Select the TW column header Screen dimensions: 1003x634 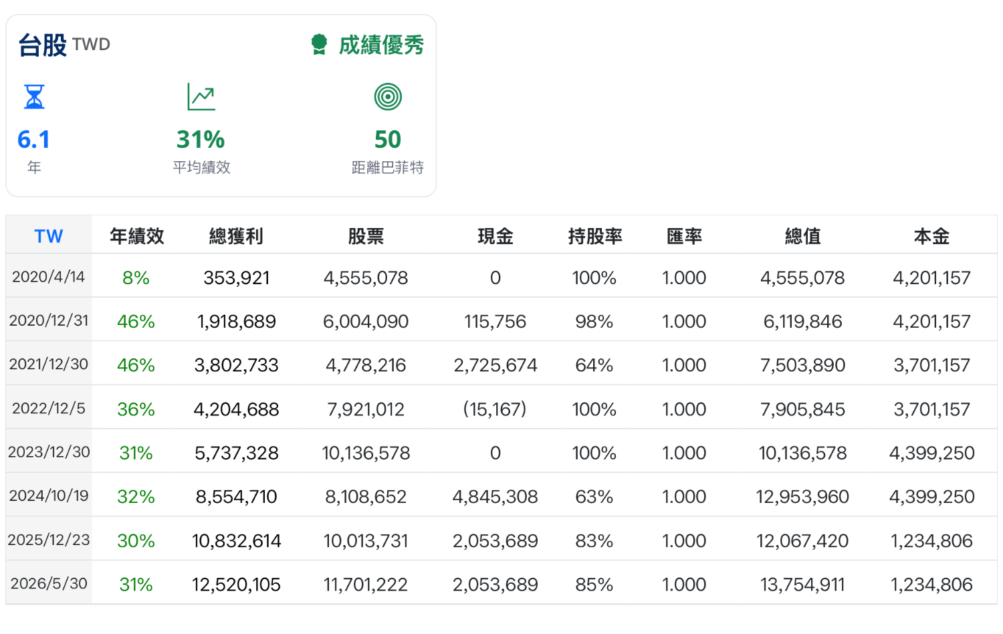[x=49, y=236]
